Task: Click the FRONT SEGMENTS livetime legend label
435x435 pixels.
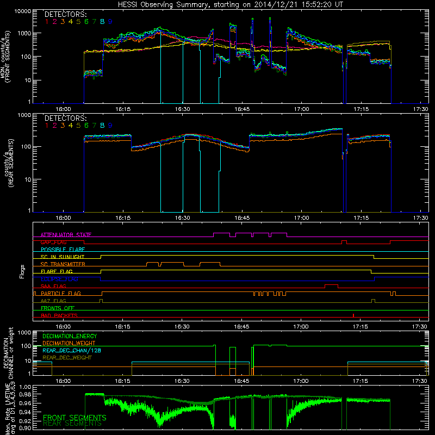Action: [x=74, y=418]
